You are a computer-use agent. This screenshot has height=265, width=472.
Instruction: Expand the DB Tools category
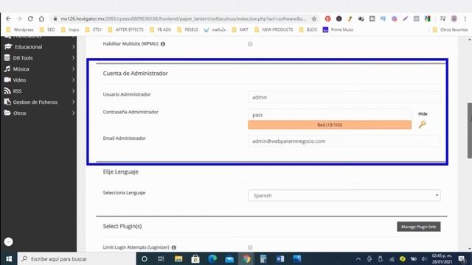click(x=73, y=57)
